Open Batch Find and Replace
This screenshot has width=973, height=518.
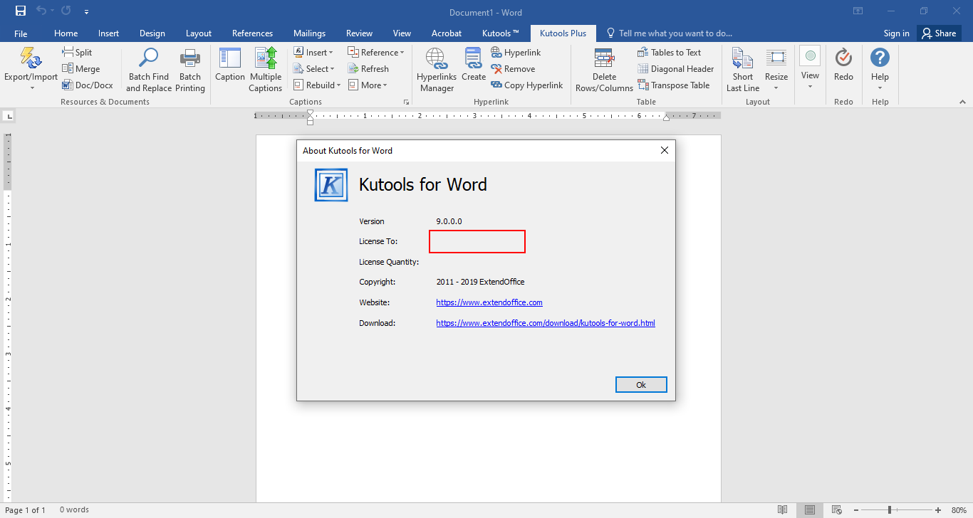[x=149, y=70]
